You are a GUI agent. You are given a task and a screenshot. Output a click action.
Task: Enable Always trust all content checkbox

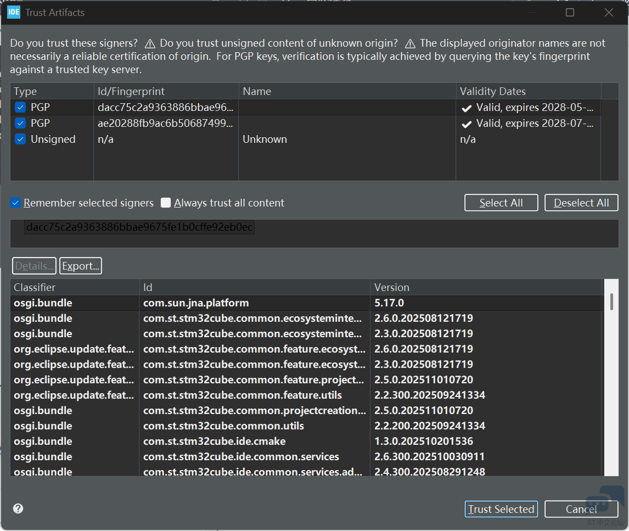166,203
